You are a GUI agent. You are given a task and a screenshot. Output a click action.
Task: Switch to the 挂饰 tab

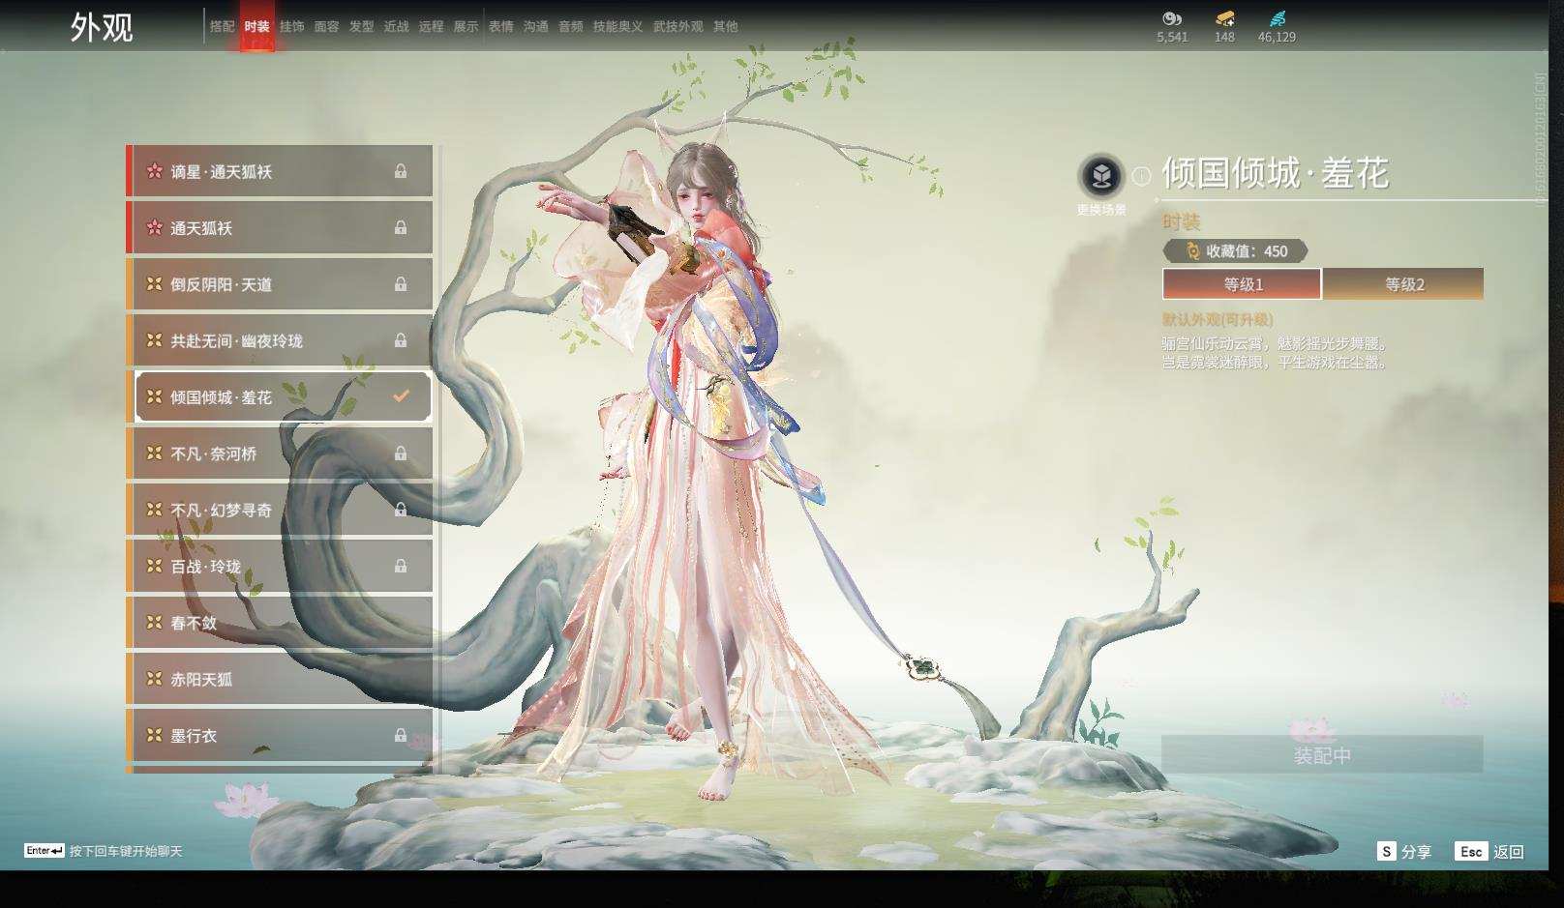tap(291, 26)
